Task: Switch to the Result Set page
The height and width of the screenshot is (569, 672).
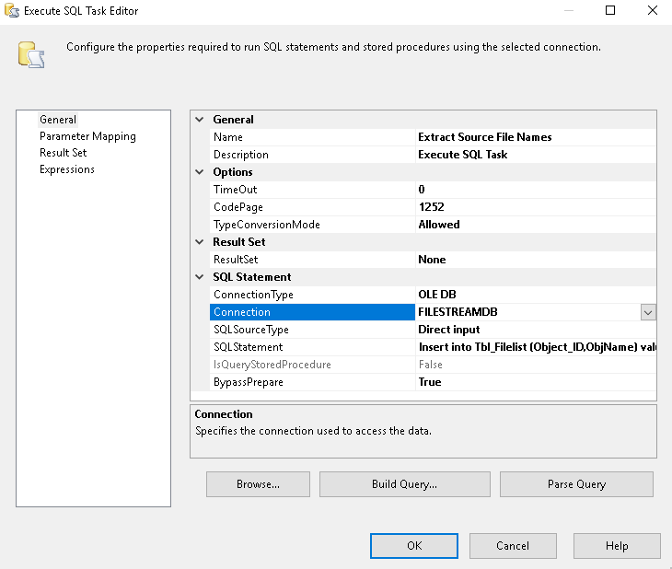Action: pyautogui.click(x=63, y=153)
